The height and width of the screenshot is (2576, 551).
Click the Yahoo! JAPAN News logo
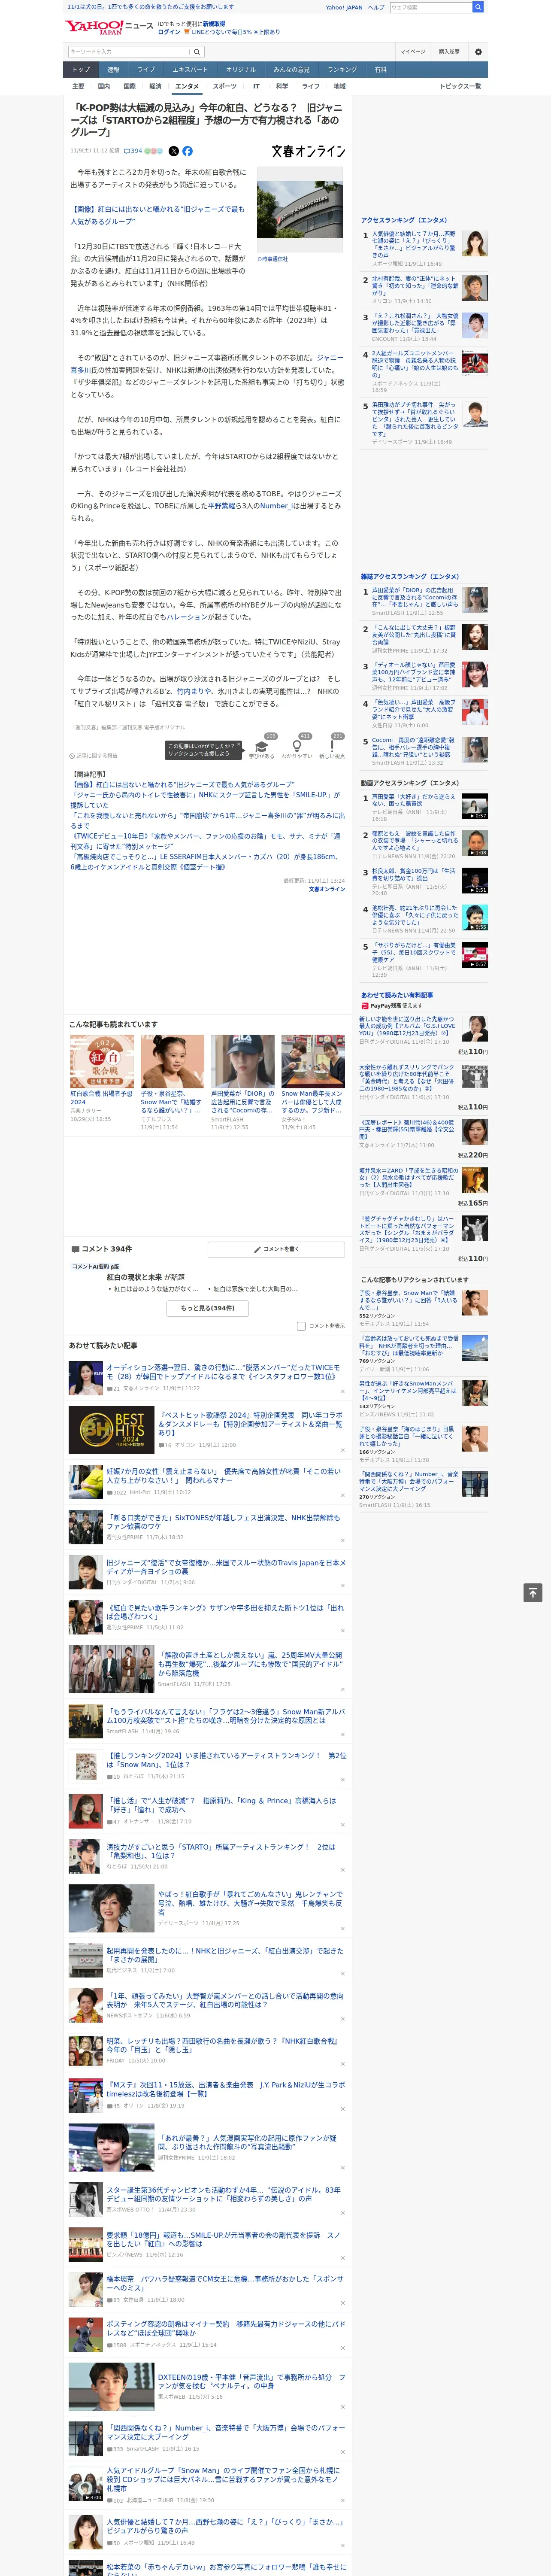[x=110, y=27]
